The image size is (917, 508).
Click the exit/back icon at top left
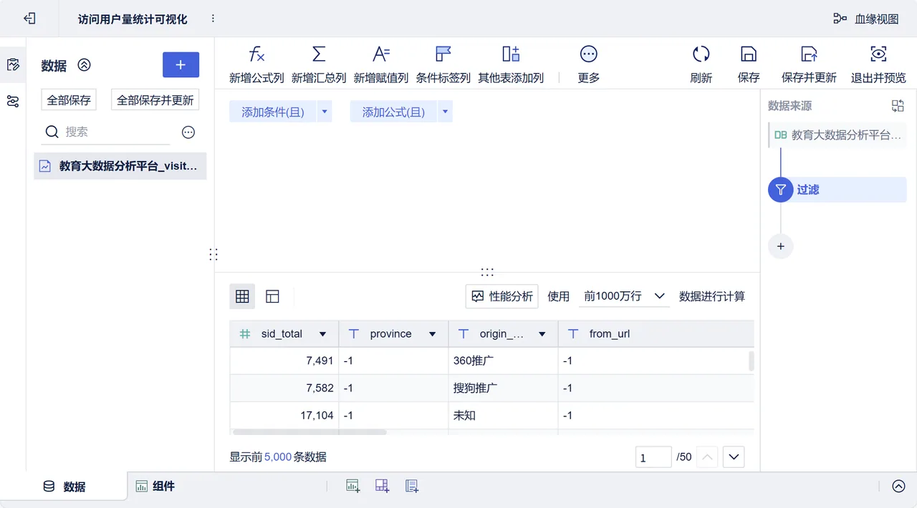pyautogui.click(x=29, y=19)
